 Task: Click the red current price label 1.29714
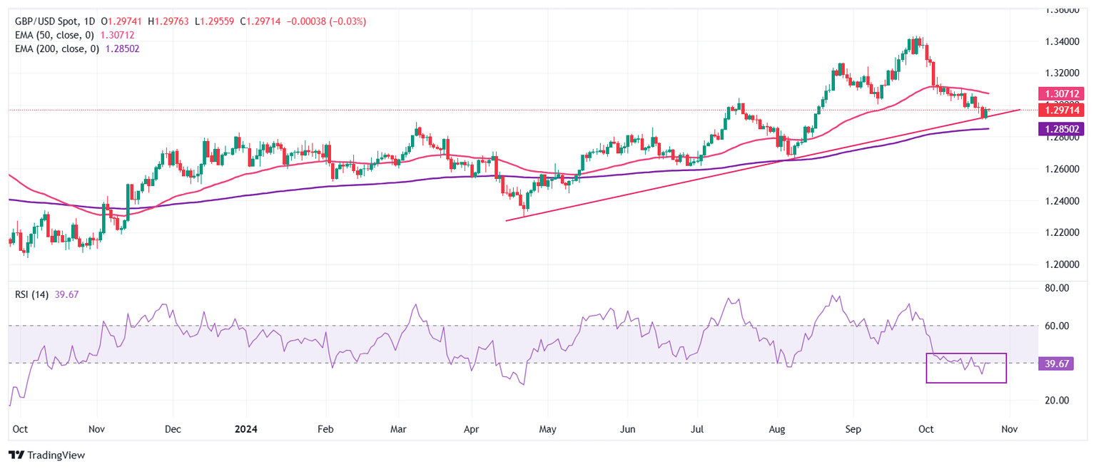coord(1061,110)
